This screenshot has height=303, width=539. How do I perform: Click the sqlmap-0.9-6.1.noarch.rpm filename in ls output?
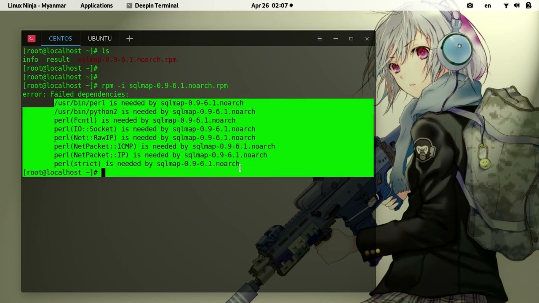coord(127,60)
